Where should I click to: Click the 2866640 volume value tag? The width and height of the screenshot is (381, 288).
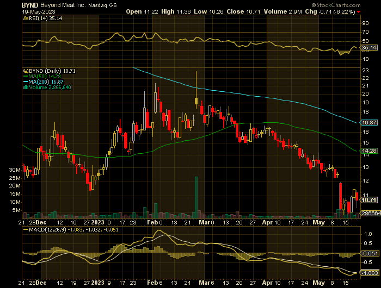pos(371,213)
